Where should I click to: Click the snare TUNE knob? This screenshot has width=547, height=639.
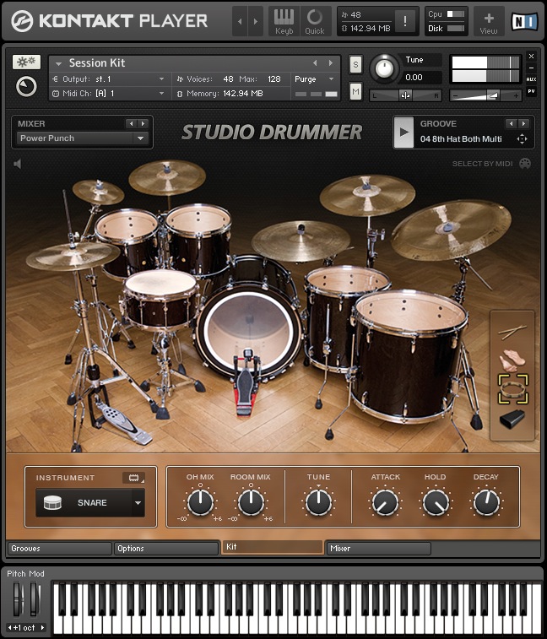pos(319,501)
